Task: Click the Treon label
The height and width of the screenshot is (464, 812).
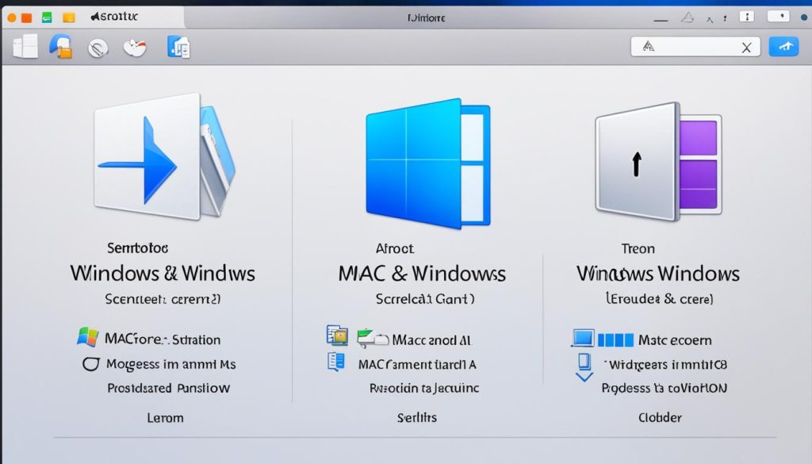Action: [x=638, y=248]
